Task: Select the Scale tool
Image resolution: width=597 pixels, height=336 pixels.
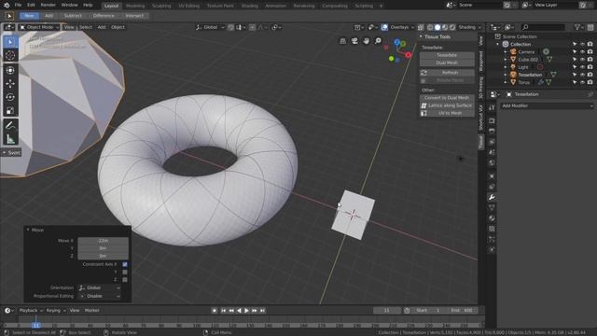Action: click(x=10, y=110)
